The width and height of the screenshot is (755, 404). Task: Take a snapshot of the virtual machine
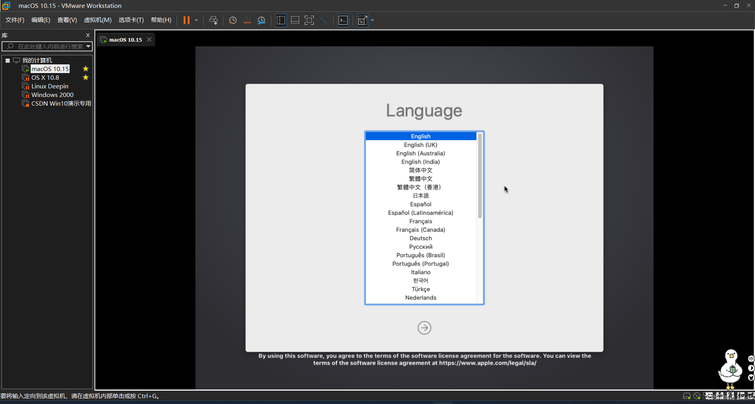point(233,20)
